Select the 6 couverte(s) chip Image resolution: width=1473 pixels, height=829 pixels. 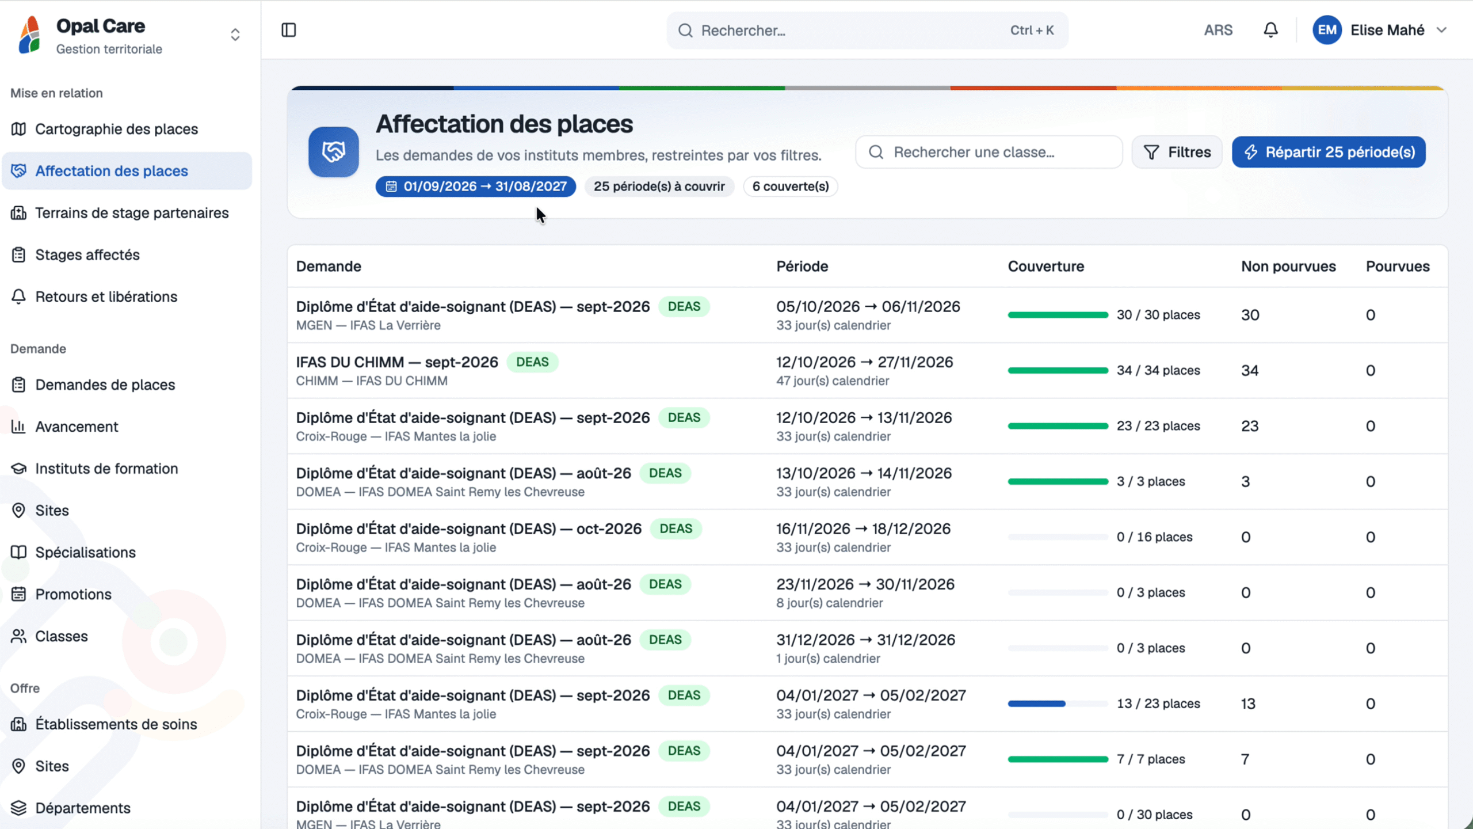tap(791, 187)
